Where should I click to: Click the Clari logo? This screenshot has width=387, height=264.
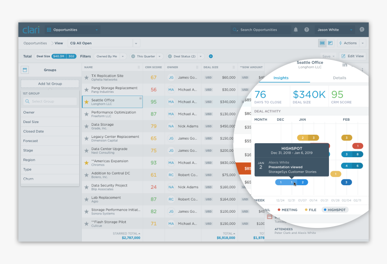coord(31,30)
